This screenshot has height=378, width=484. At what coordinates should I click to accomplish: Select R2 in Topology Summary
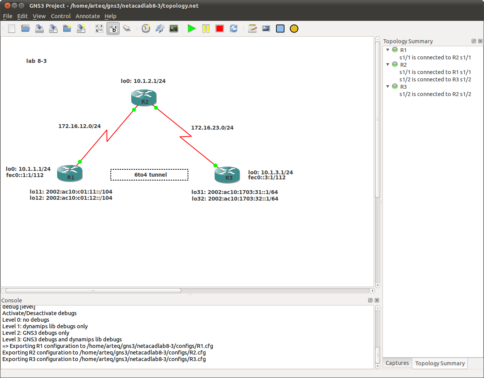coord(403,65)
